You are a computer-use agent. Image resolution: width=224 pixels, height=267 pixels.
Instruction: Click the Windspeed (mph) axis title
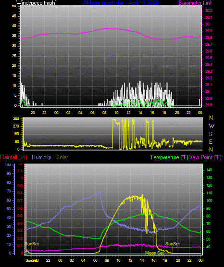37,3
